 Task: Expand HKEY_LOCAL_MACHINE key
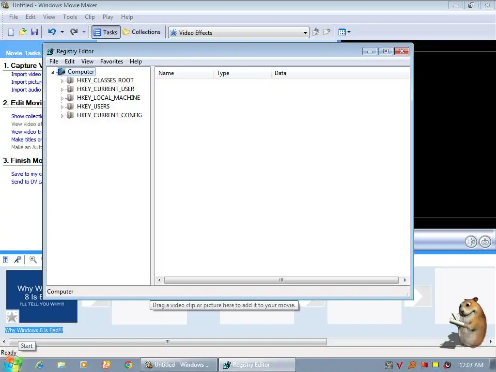62,98
